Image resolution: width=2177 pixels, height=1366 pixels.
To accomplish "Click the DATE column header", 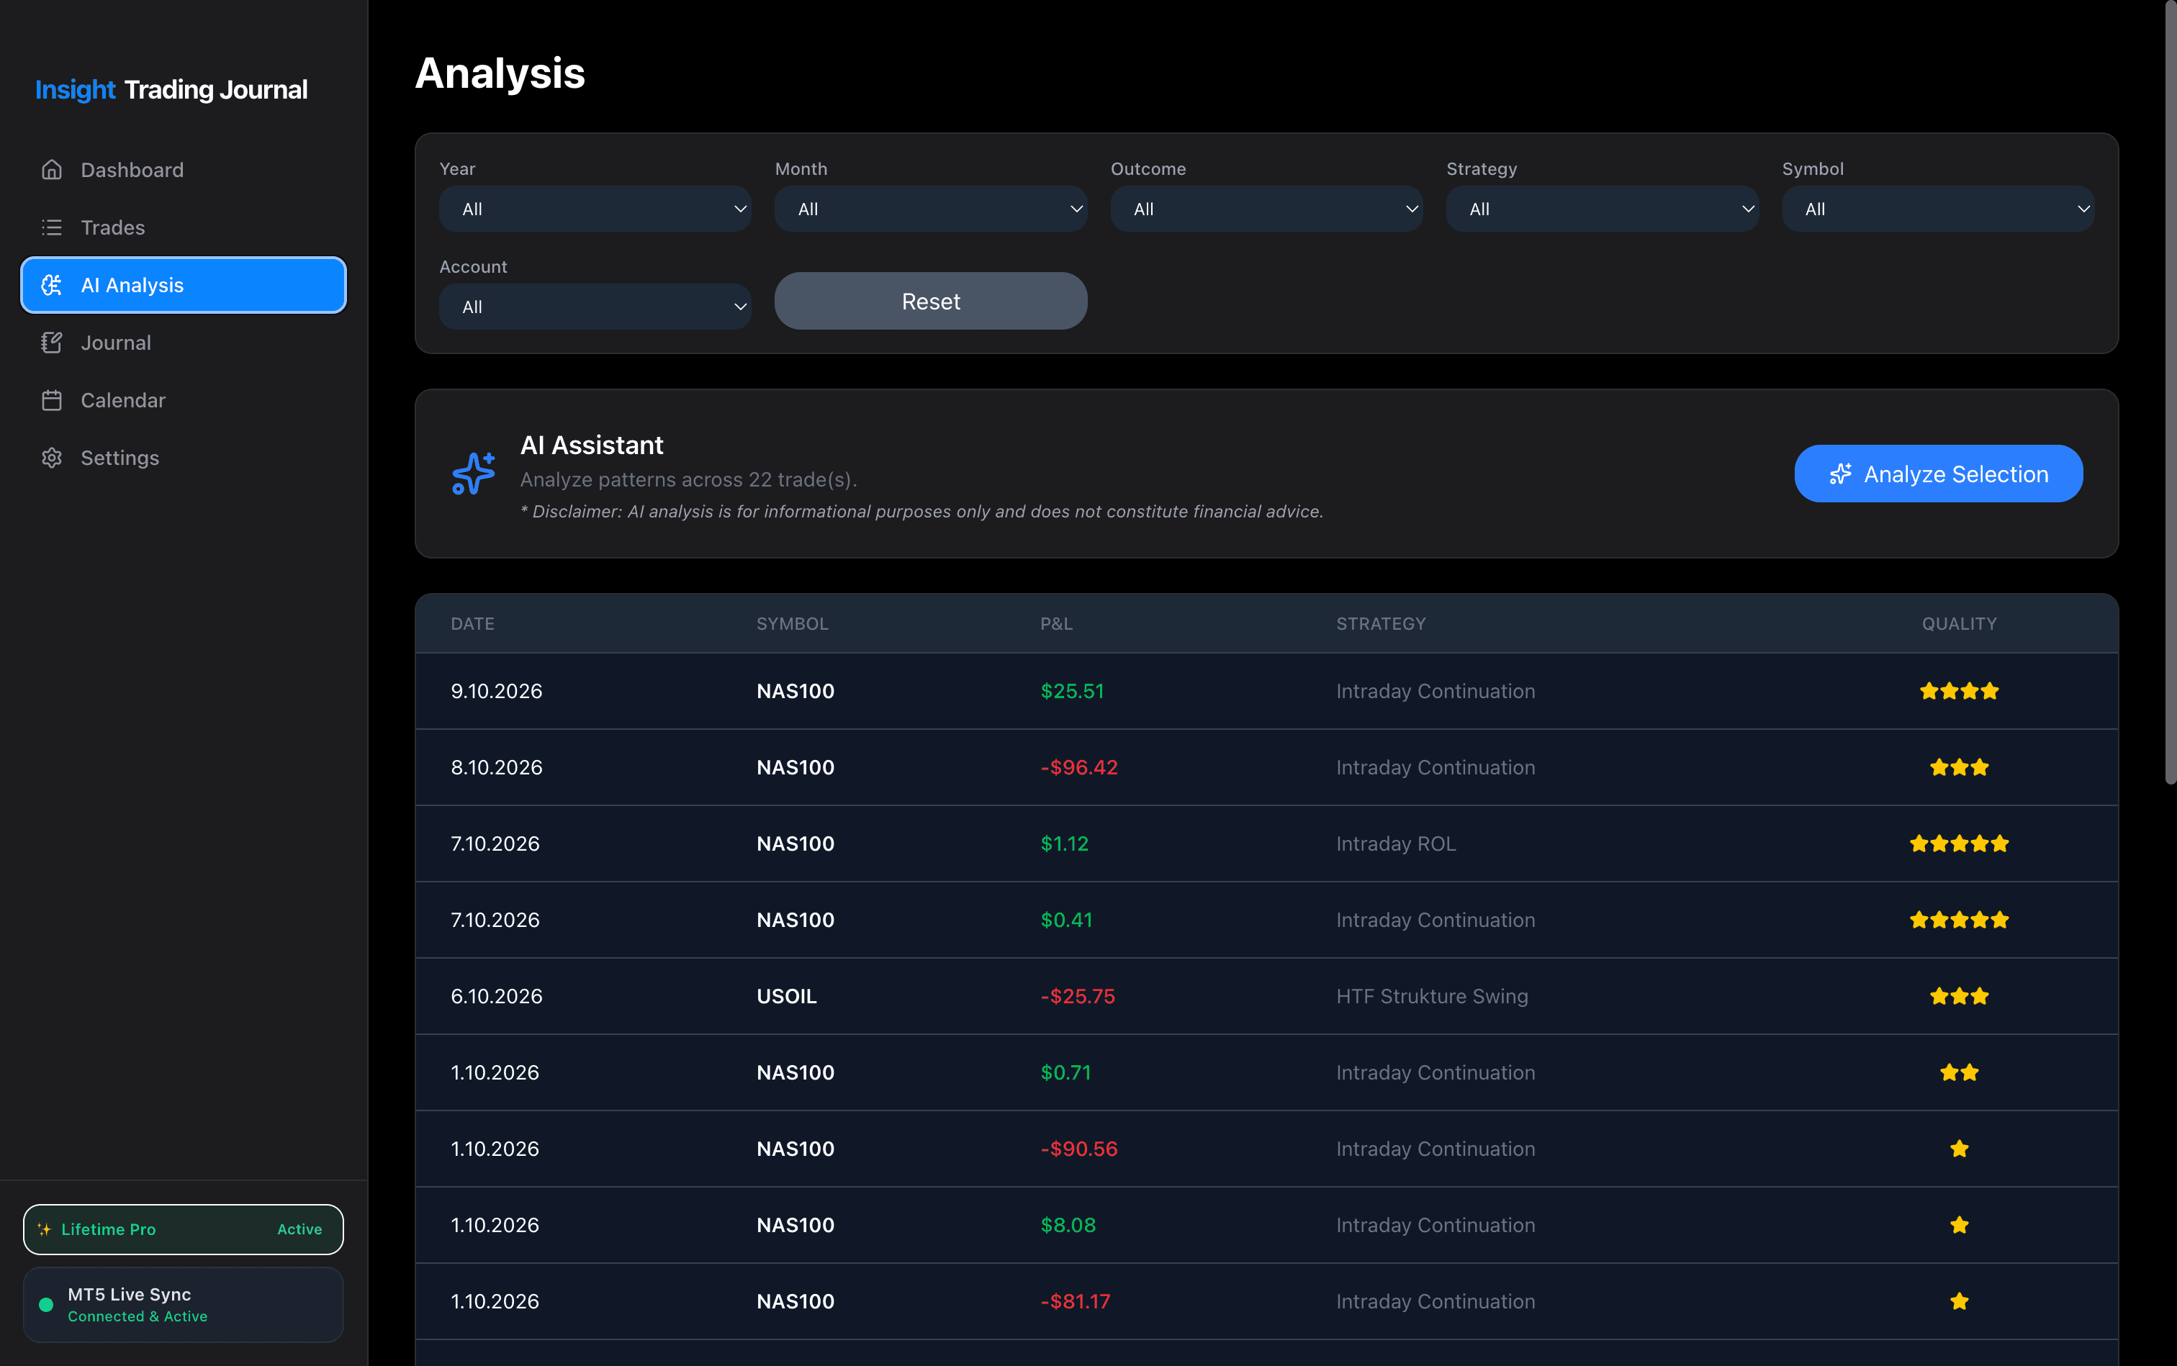I will click(473, 623).
